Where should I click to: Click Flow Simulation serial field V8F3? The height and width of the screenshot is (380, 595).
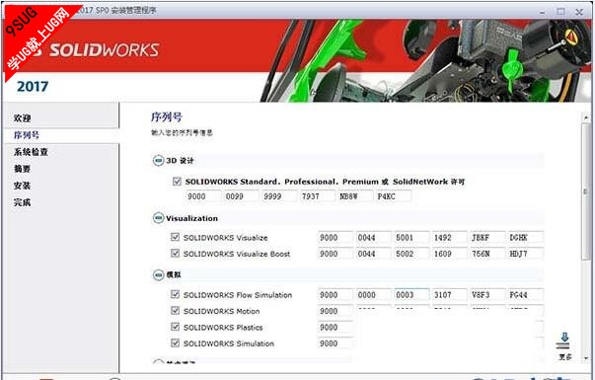pos(487,294)
